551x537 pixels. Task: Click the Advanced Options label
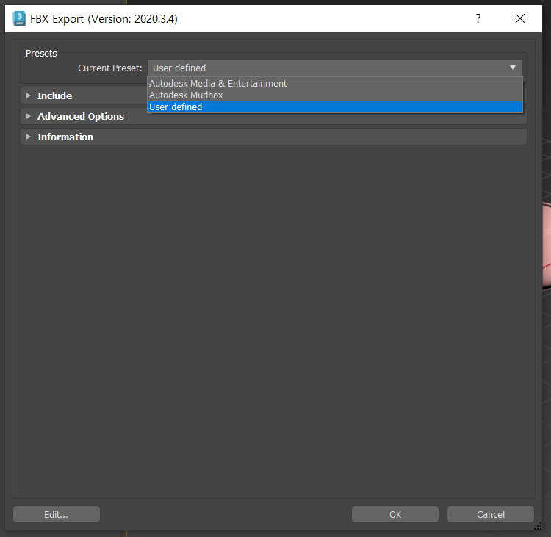point(81,116)
